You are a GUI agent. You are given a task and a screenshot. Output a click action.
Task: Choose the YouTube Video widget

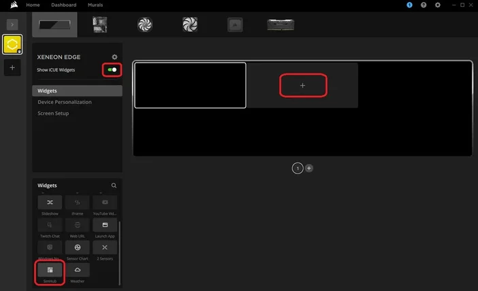tap(105, 203)
